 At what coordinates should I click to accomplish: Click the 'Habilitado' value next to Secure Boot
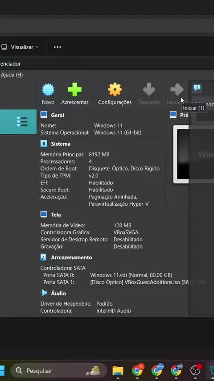tap(101, 190)
